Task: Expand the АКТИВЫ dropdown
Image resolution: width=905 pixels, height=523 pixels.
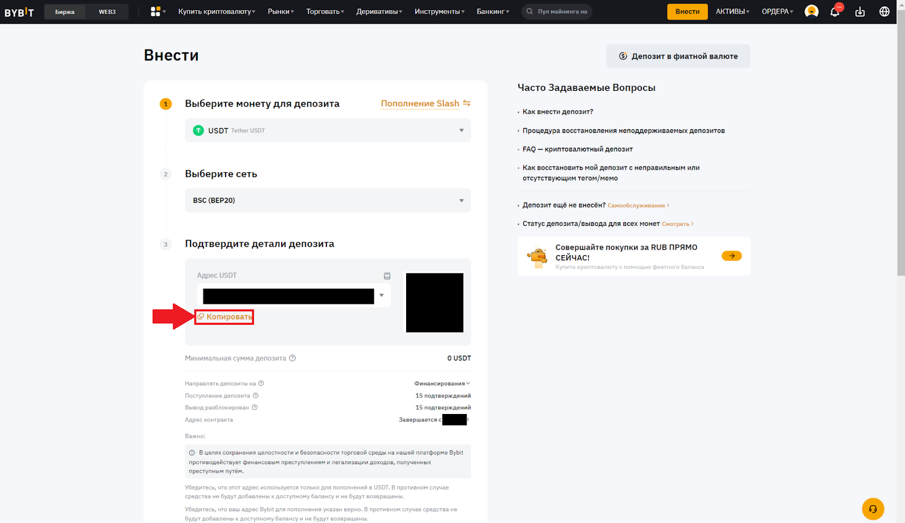Action: [x=732, y=11]
